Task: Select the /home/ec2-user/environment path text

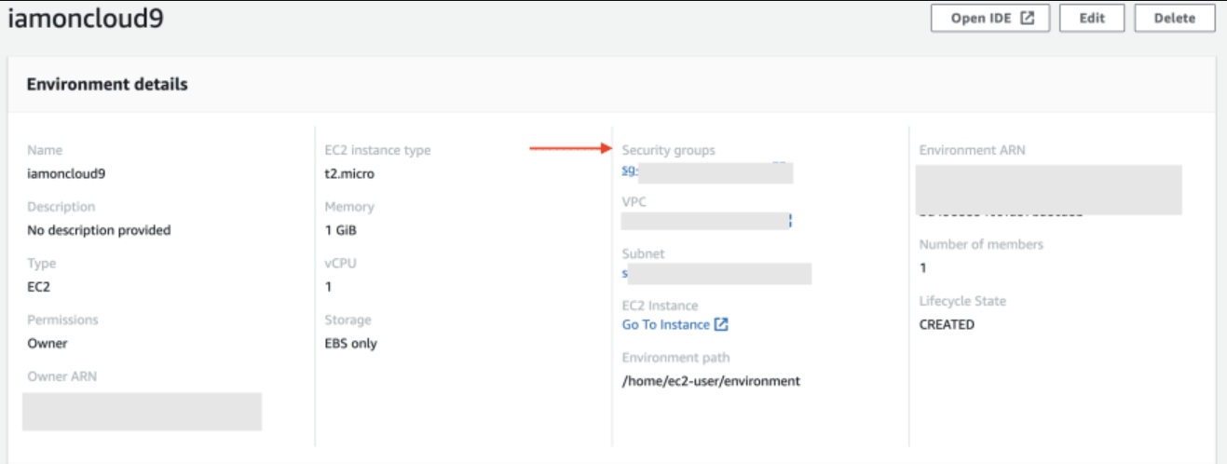Action: [x=711, y=381]
